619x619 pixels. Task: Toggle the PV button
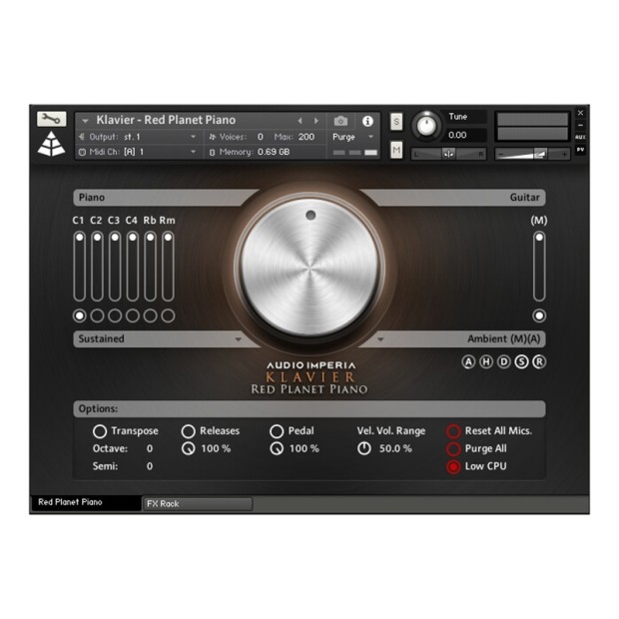point(580,150)
